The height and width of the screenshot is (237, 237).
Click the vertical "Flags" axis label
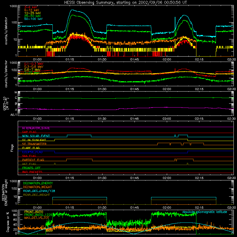[x=12, y=148]
